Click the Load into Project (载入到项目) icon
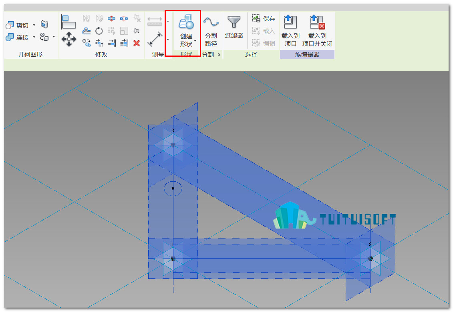This screenshot has width=453, height=312. (x=290, y=30)
